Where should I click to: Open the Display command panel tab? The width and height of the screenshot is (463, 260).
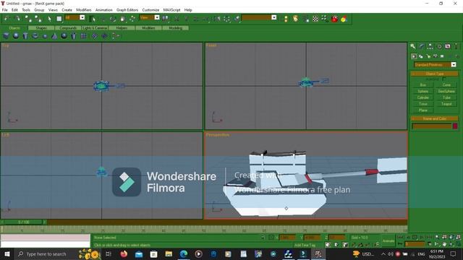coord(448,46)
